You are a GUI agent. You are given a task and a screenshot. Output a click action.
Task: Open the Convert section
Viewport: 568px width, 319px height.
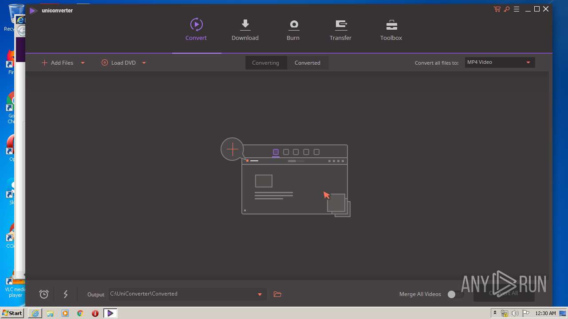(x=196, y=30)
